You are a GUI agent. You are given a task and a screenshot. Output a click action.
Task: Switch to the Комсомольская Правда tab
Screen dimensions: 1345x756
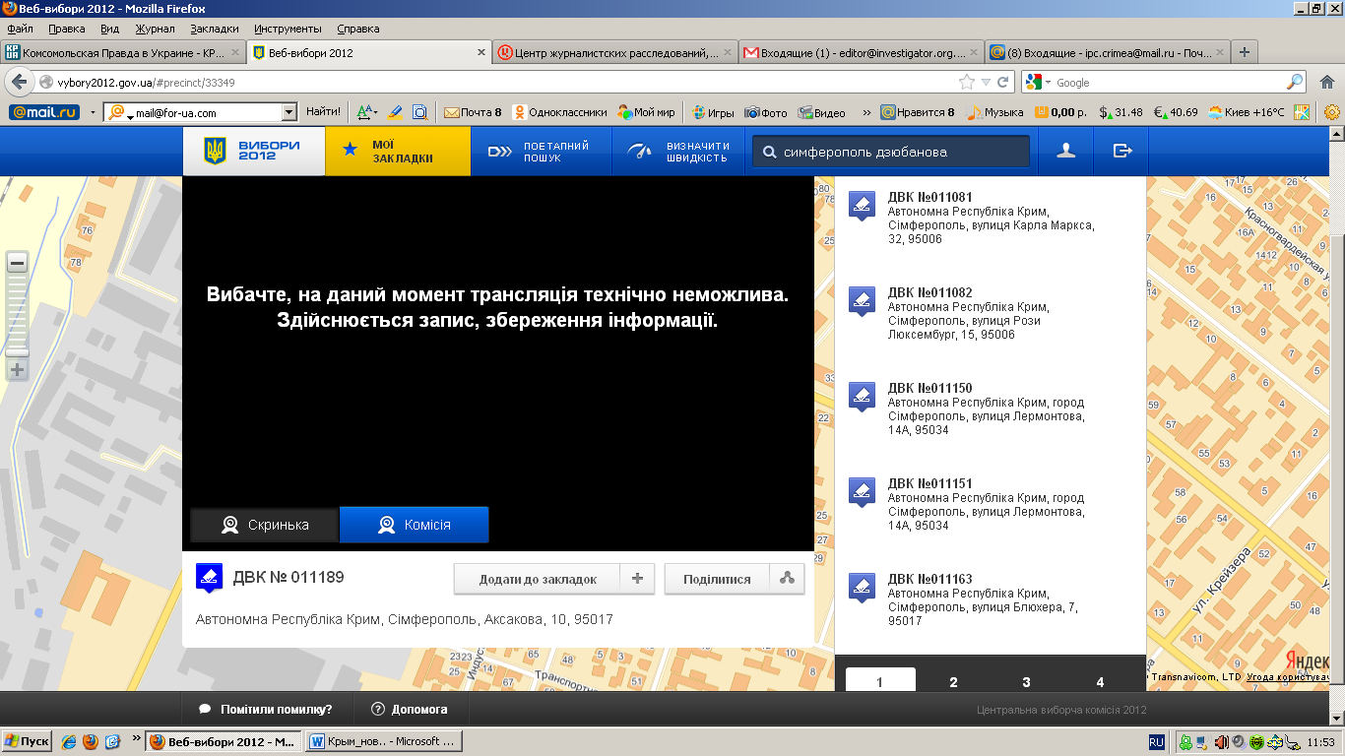[x=122, y=53]
